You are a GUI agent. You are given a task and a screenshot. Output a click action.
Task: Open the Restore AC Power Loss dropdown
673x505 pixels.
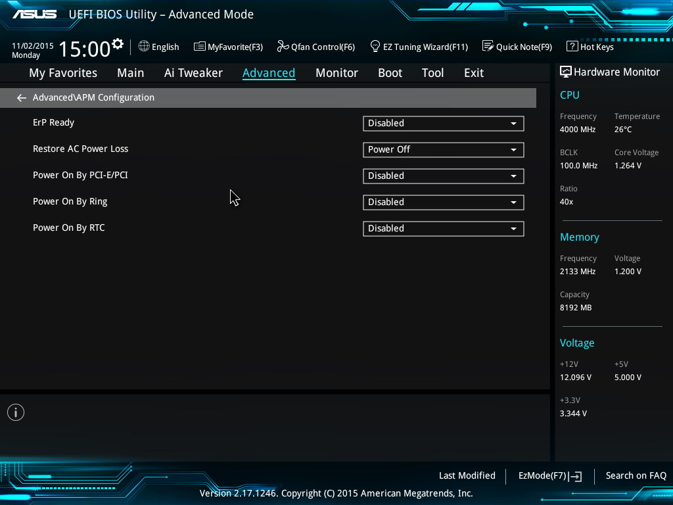(x=443, y=149)
